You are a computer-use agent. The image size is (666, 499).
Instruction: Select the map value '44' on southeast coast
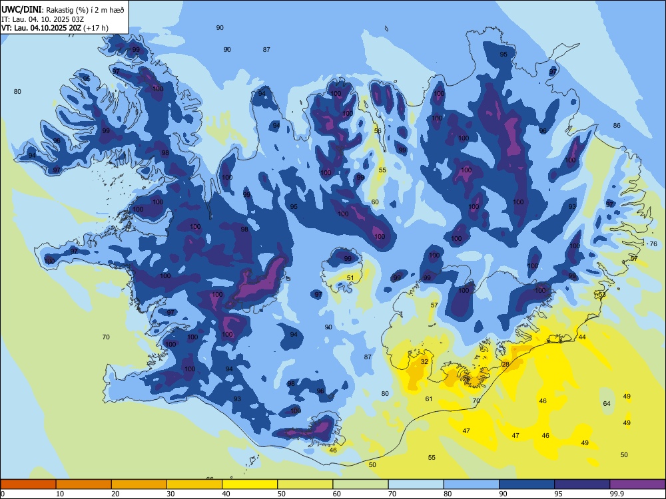click(x=582, y=337)
